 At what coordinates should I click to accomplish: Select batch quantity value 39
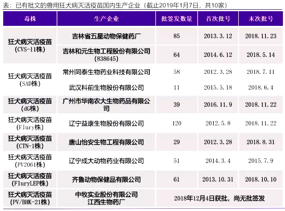(176, 104)
